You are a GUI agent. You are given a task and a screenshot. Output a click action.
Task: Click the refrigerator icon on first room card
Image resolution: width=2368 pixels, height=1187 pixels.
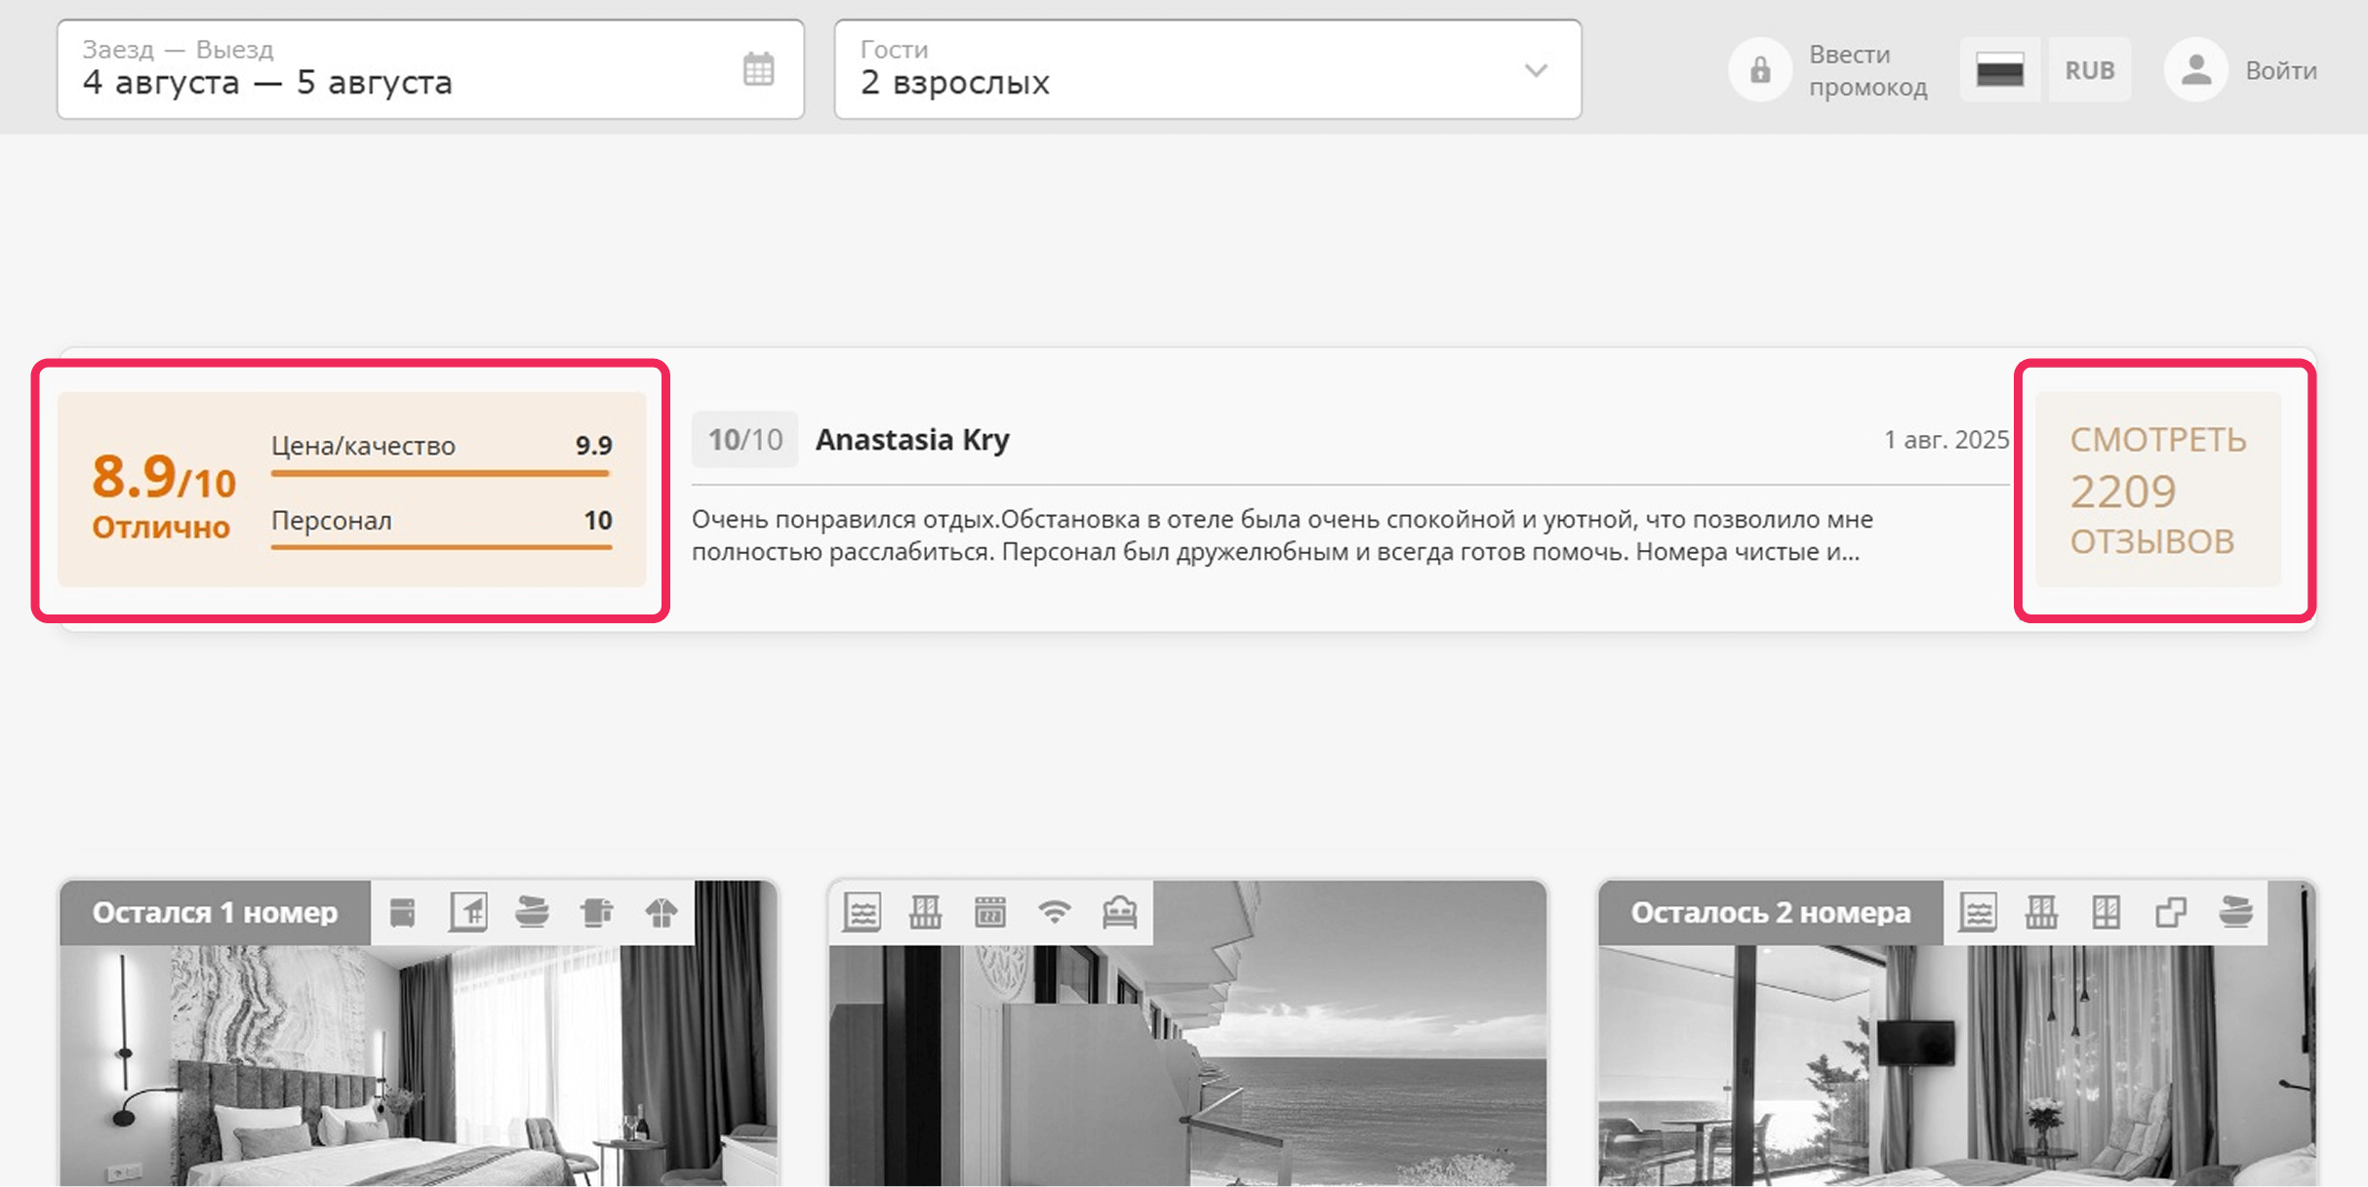tap(402, 913)
